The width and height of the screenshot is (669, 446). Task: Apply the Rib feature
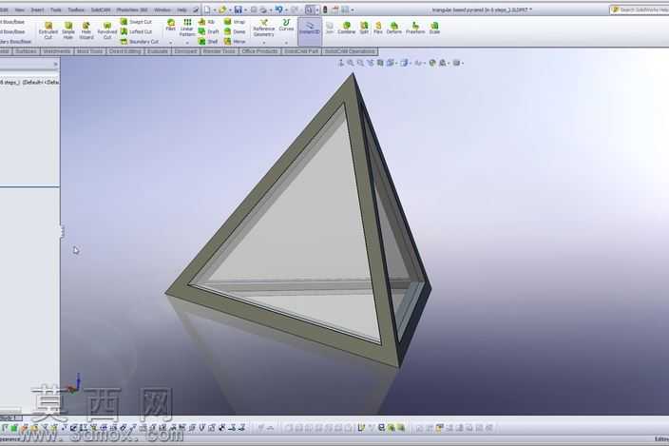[x=206, y=22]
